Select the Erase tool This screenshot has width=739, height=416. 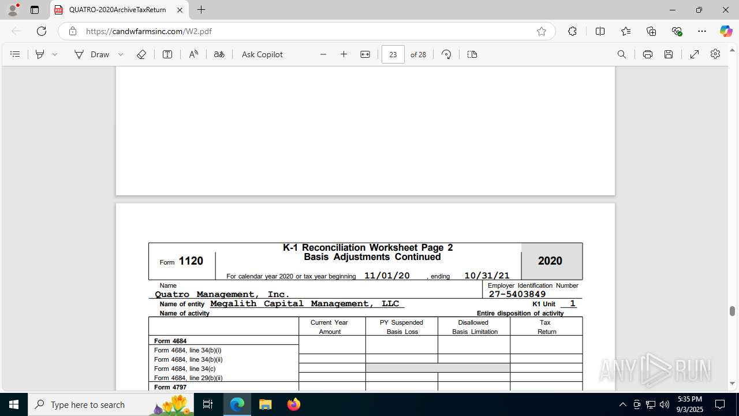[x=141, y=54]
